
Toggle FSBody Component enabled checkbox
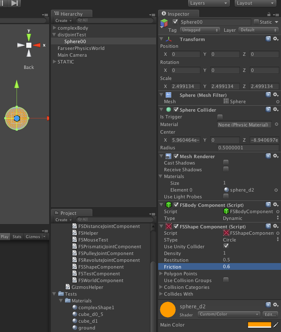coord(176,205)
